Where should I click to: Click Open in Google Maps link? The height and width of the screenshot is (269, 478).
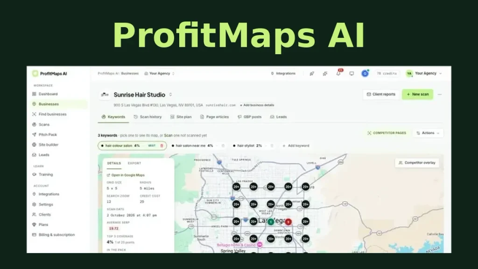[x=126, y=175]
